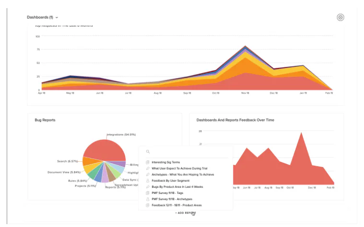364x227 pixels.
Task: Click the orange Search pie slice
Action: point(89,161)
